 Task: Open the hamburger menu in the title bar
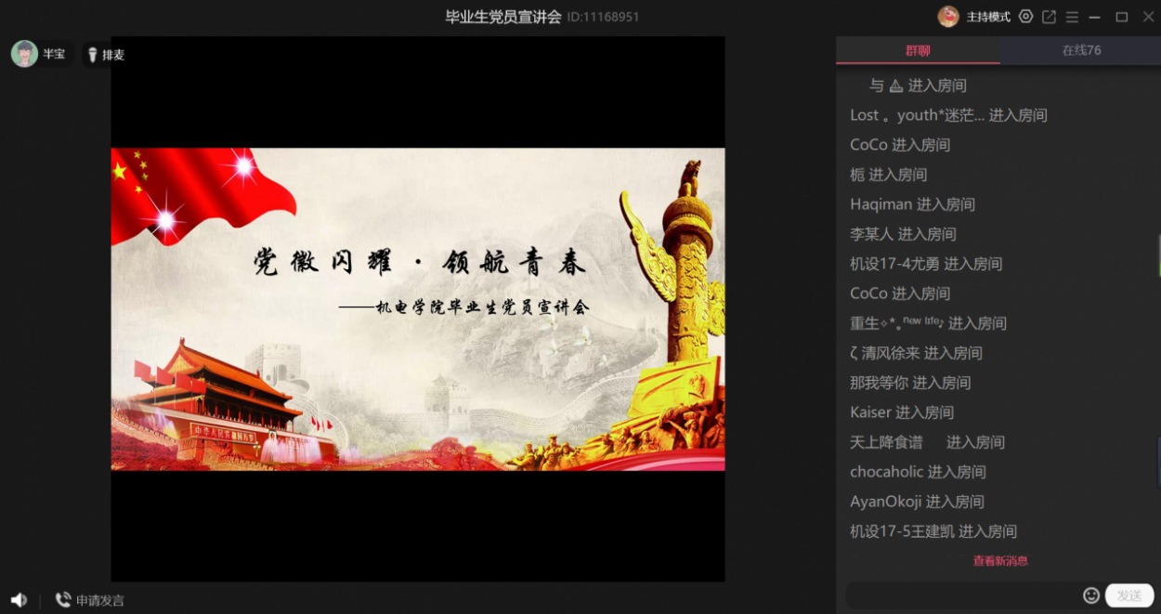pos(1071,16)
